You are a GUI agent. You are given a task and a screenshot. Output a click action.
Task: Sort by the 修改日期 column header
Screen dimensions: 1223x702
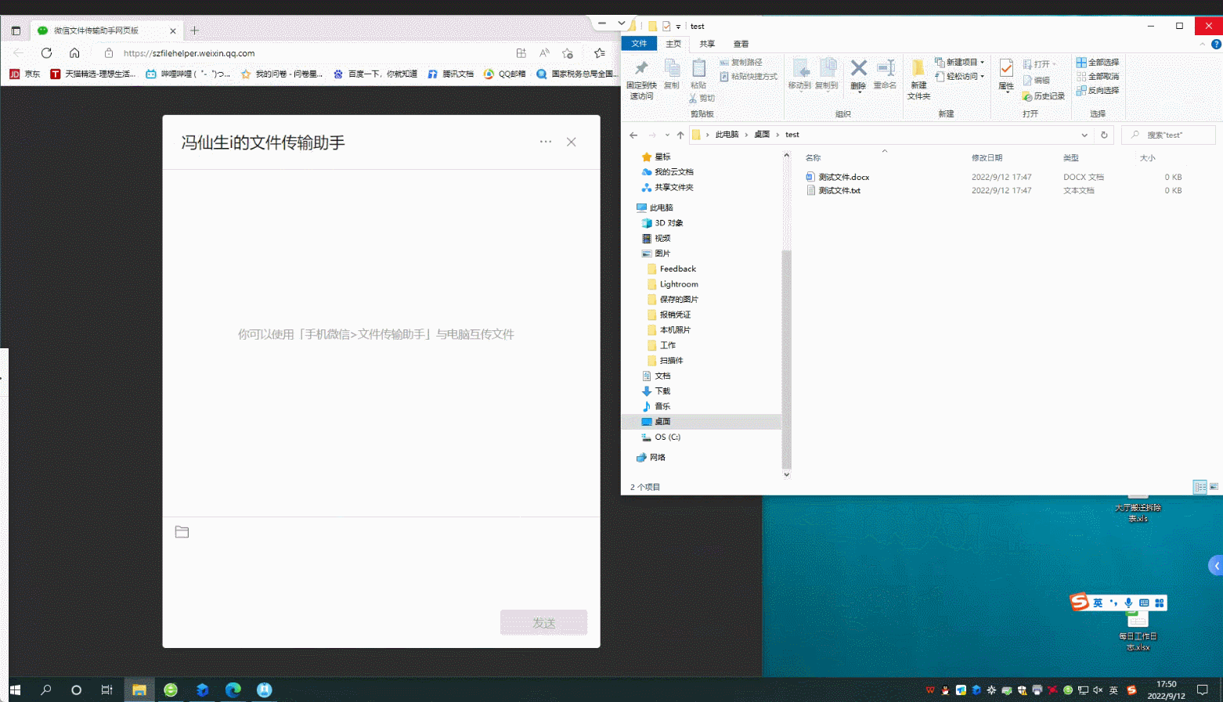pos(987,157)
